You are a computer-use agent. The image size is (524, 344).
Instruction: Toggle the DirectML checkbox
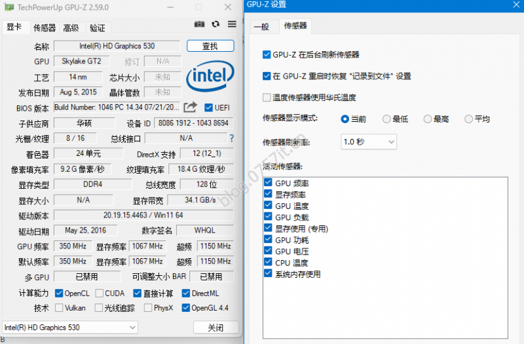[x=186, y=293]
